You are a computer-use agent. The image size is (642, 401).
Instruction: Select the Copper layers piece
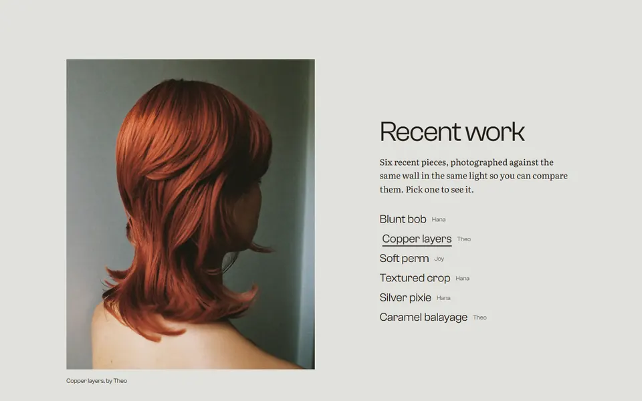click(417, 239)
